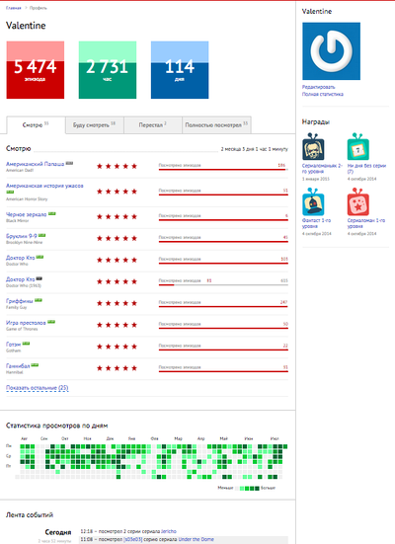Click first star rating for Черное зеркало

pyautogui.click(x=100, y=217)
